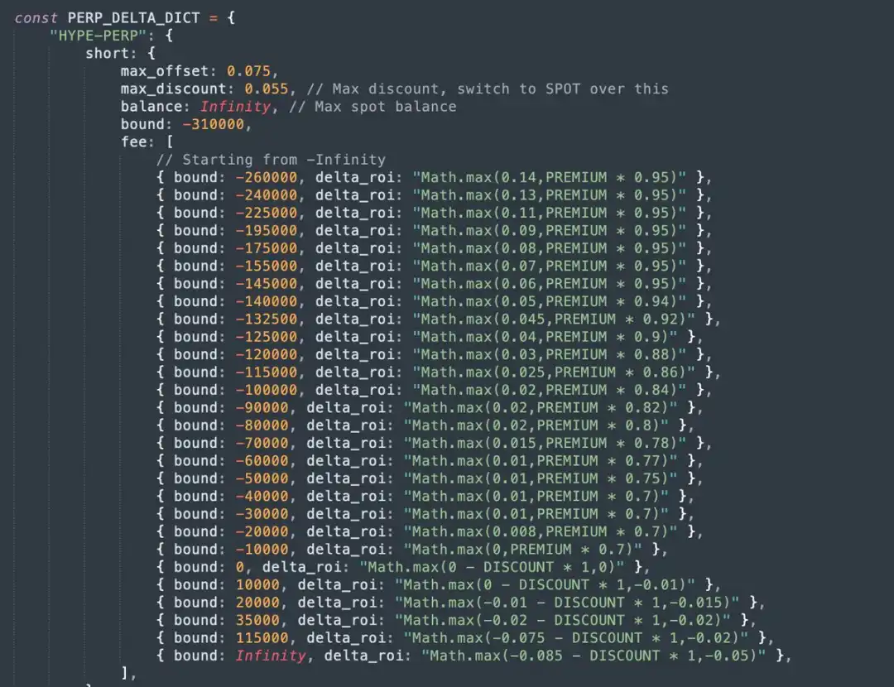Image resolution: width=894 pixels, height=687 pixels.
Task: Click the max_offset value 0.075
Action: (x=248, y=70)
